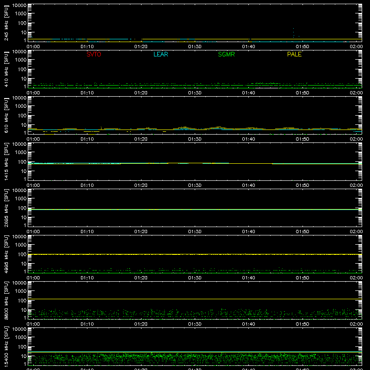Click the yellow flux line in 4995 MHz plot
The width and height of the screenshot is (370, 370).
pos(195,254)
